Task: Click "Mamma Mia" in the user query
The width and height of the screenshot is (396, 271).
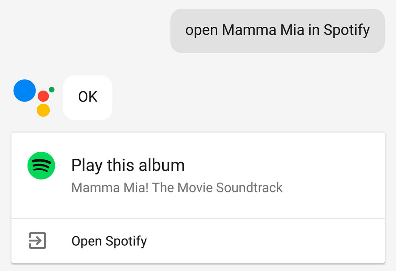Action: (263, 30)
